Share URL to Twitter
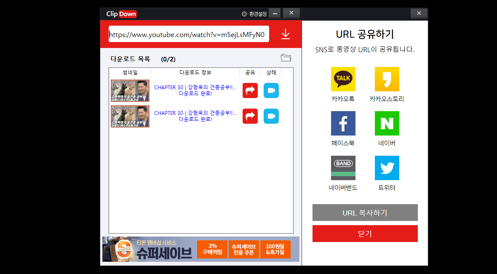 click(x=387, y=168)
